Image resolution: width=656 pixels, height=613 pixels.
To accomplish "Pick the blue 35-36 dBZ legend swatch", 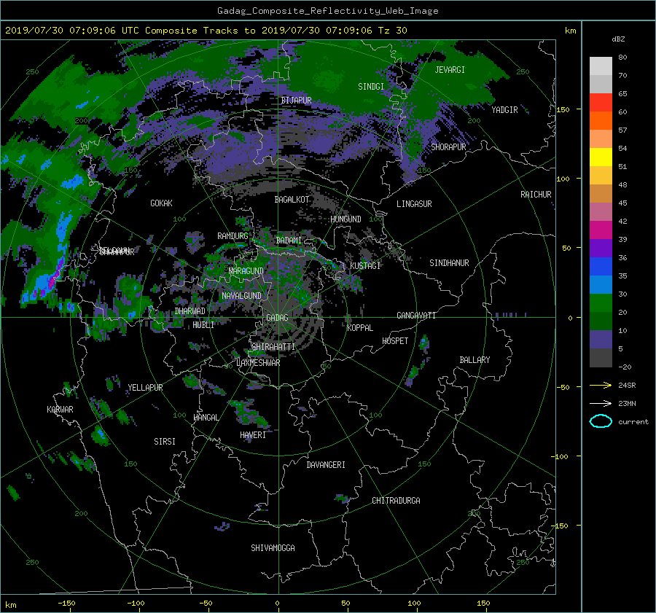I will point(601,267).
